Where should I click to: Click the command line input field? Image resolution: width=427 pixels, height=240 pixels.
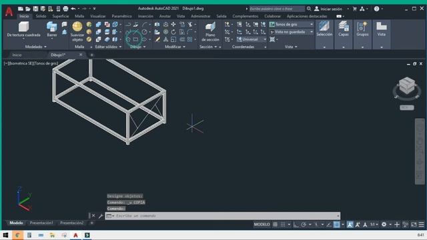pos(223,216)
